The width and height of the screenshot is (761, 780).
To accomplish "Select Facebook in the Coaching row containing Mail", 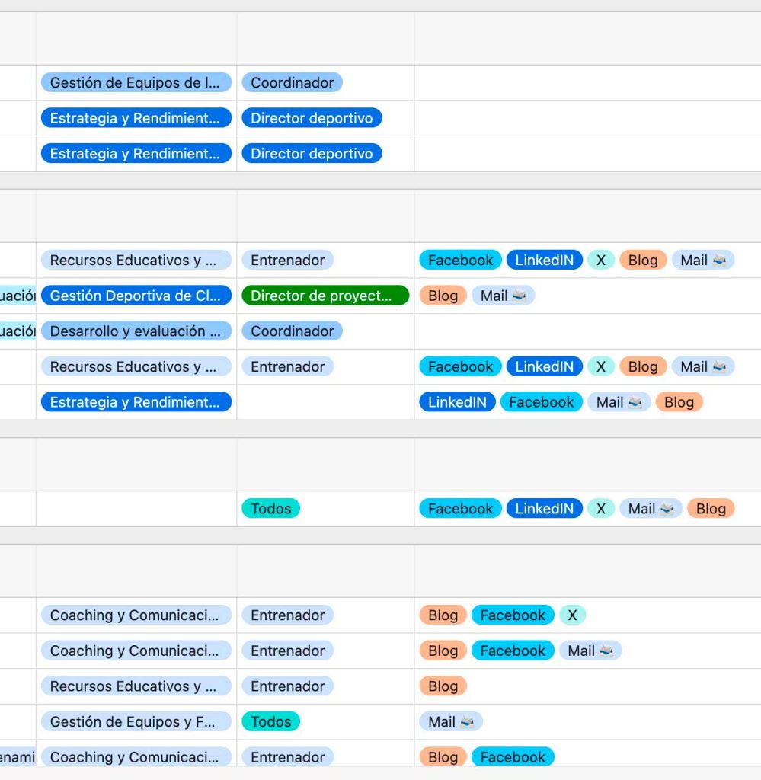I will (513, 651).
